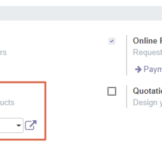Click the bold Quotatio setting title

point(147,91)
